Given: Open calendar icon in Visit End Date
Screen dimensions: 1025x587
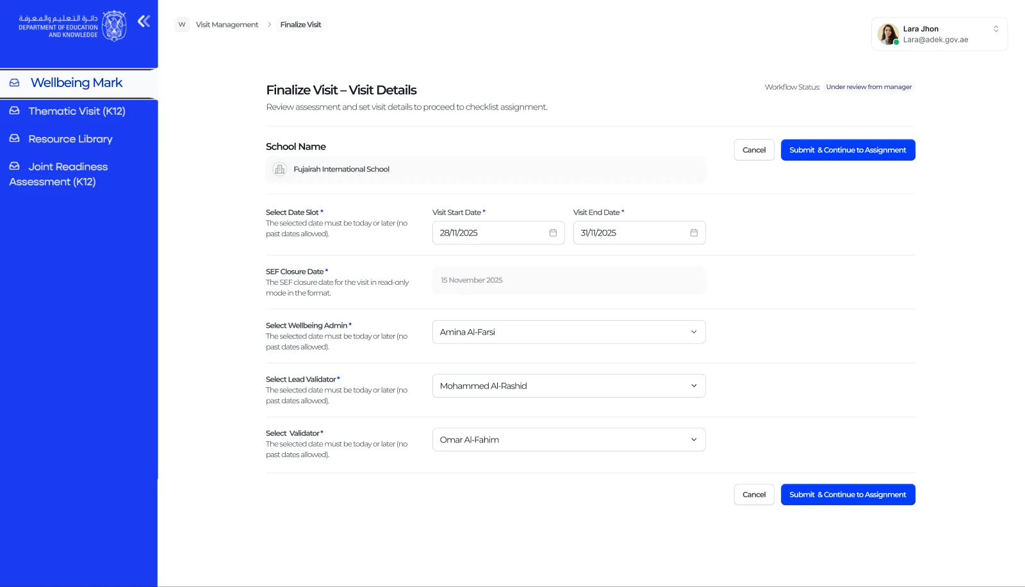Looking at the screenshot, I should 694,233.
